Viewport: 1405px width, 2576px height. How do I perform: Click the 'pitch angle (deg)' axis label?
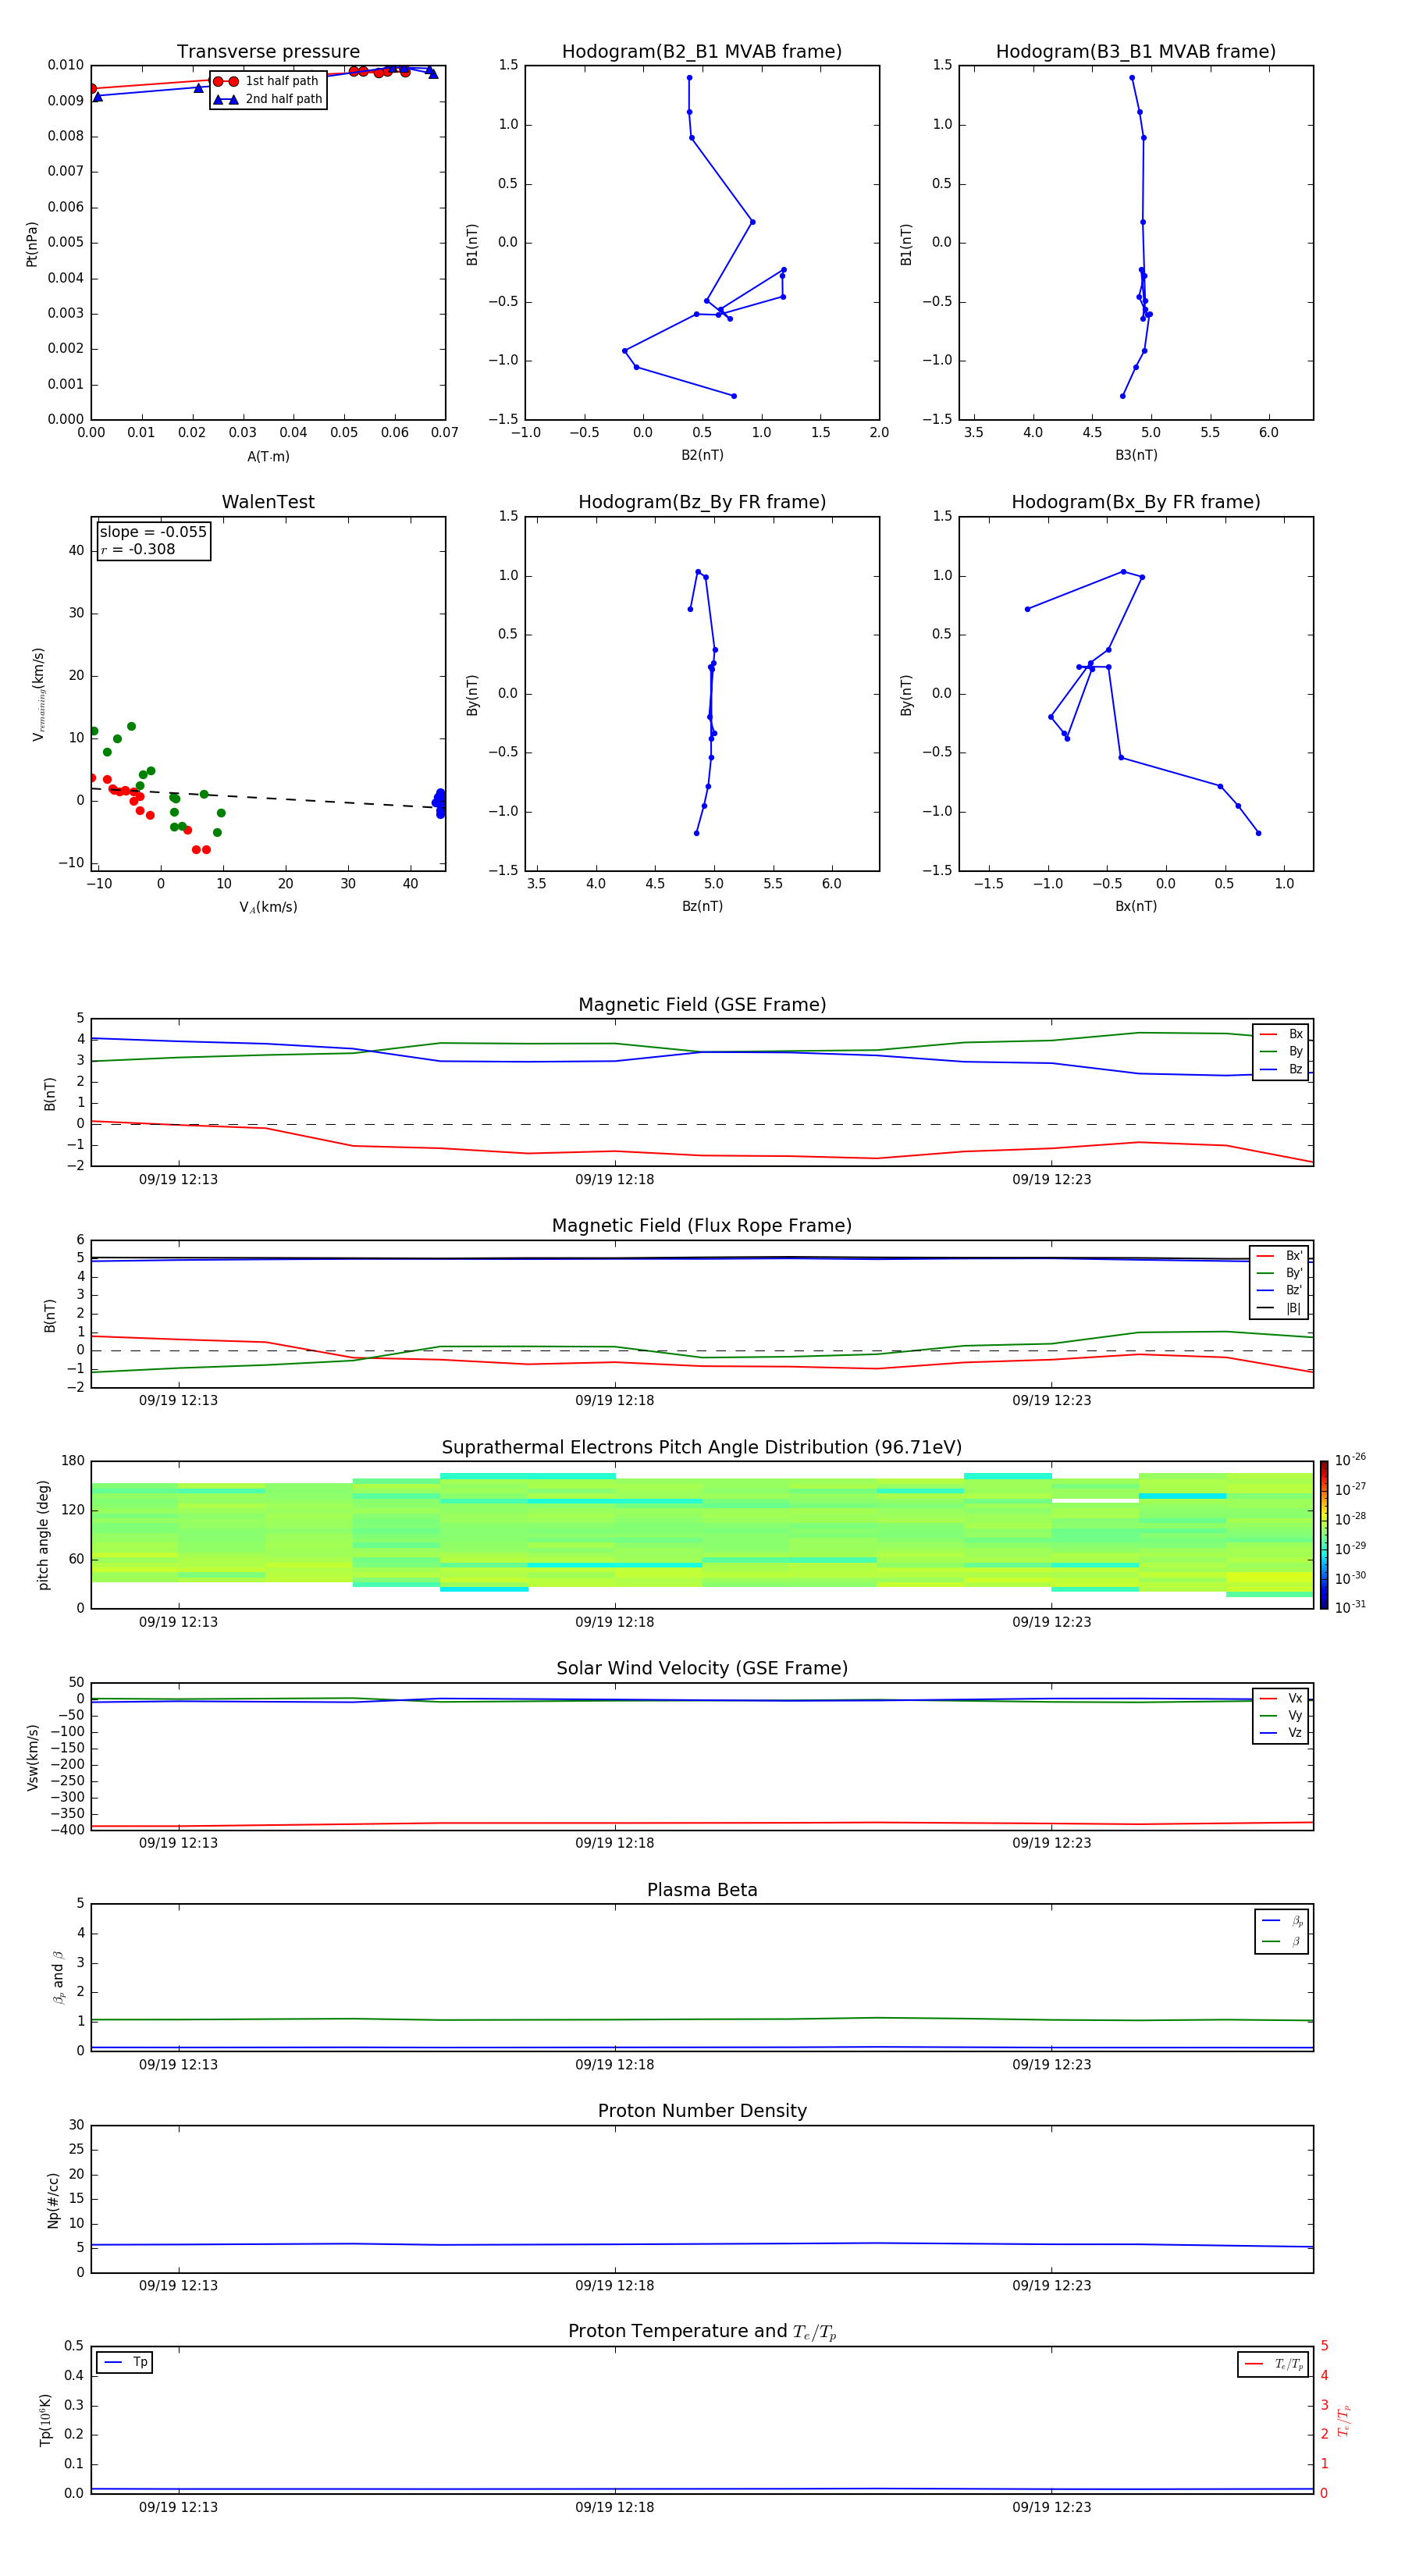click(43, 1535)
